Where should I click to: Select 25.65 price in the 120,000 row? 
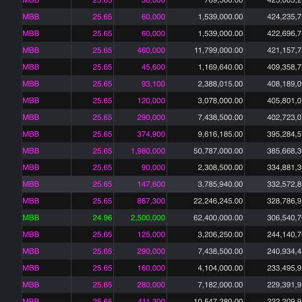click(x=102, y=101)
